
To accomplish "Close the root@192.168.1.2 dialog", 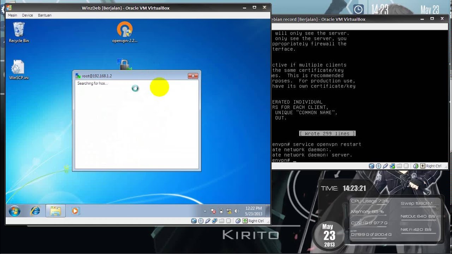I will pyautogui.click(x=193, y=76).
